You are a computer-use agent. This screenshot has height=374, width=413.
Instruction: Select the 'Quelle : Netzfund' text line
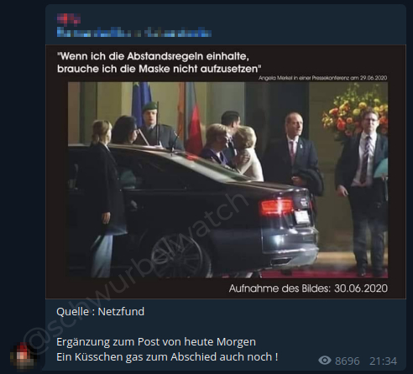click(x=100, y=311)
